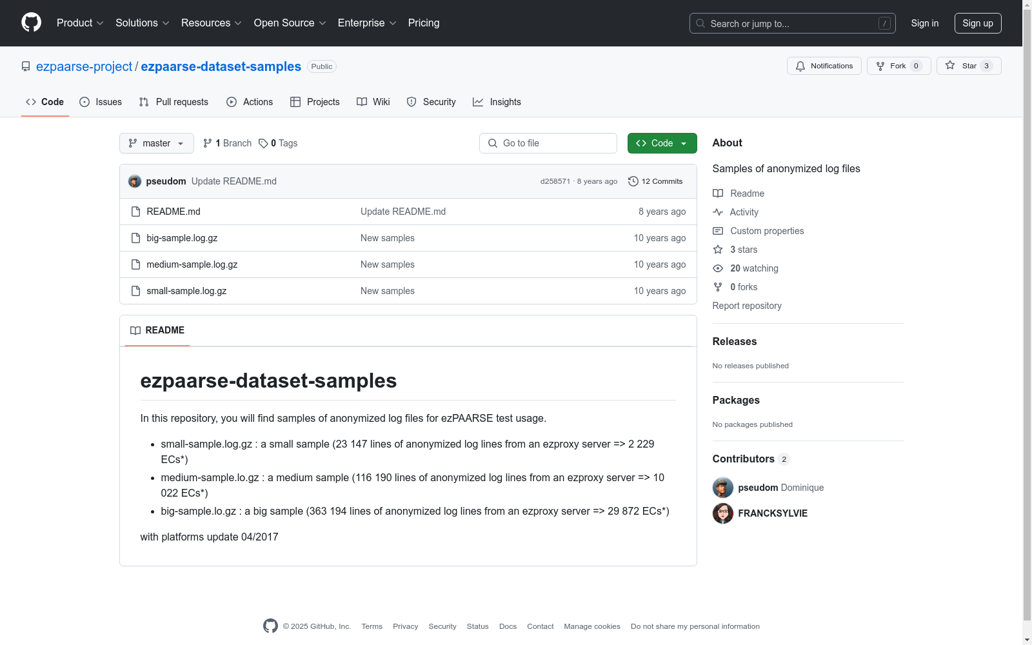Click the fork icon on the Fork button
The width and height of the screenshot is (1032, 645).
point(880,66)
